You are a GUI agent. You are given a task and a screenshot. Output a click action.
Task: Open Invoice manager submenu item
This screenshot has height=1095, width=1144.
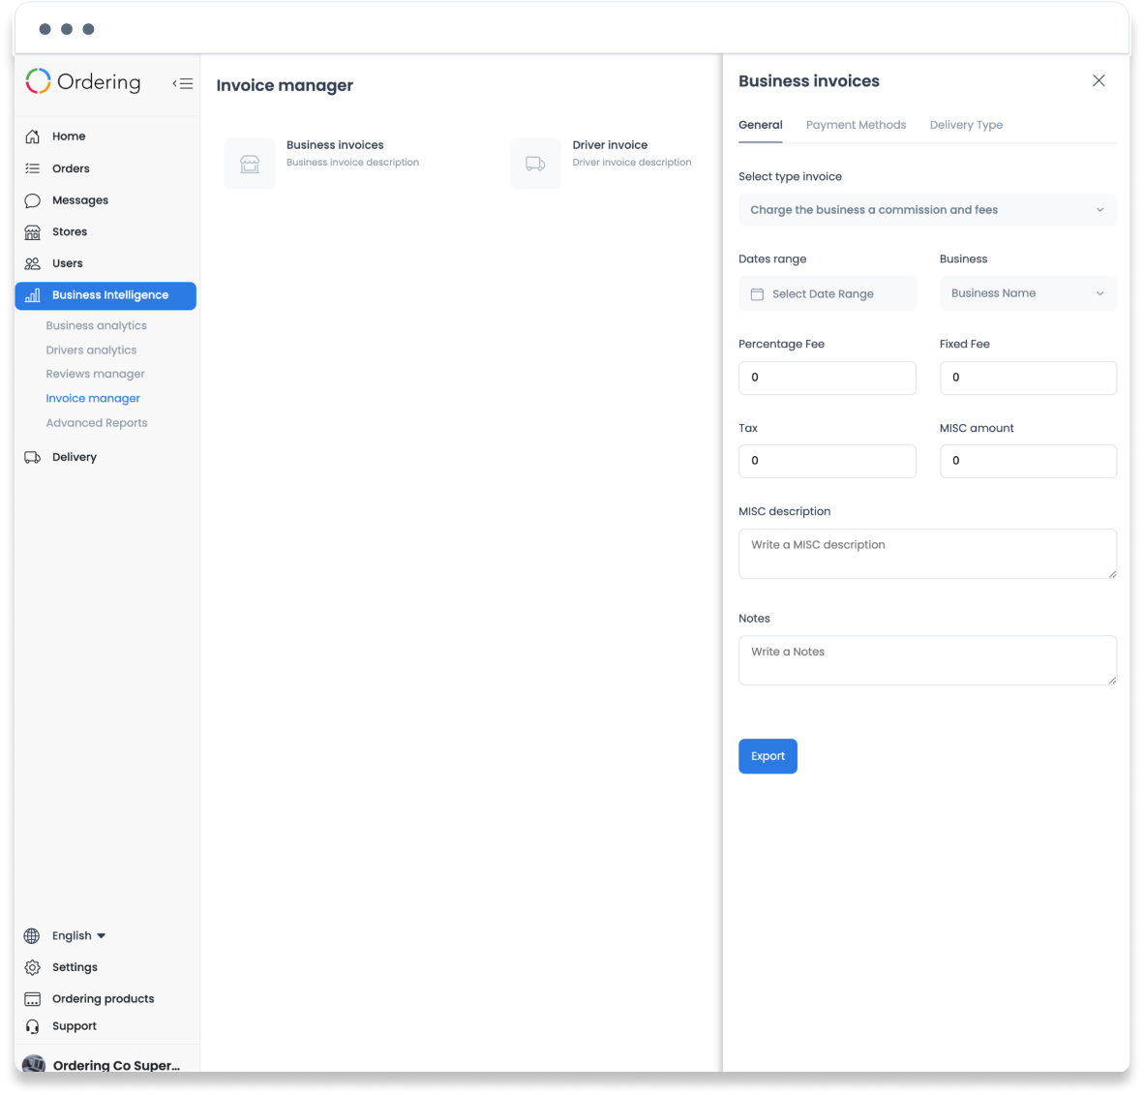click(93, 399)
